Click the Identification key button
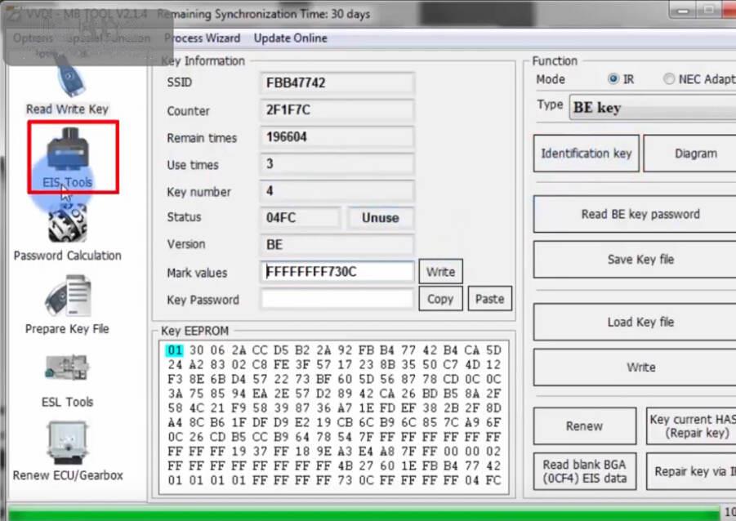This screenshot has height=521, width=736. click(x=587, y=154)
